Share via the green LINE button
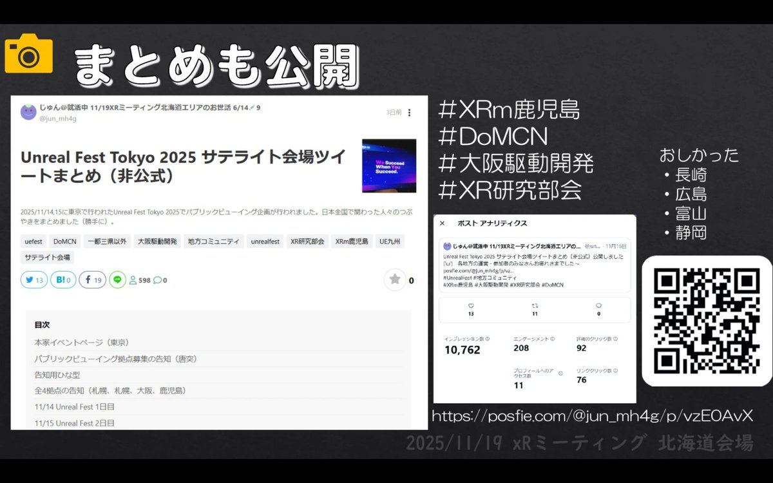Viewport: 773px width, 483px height. [117, 280]
